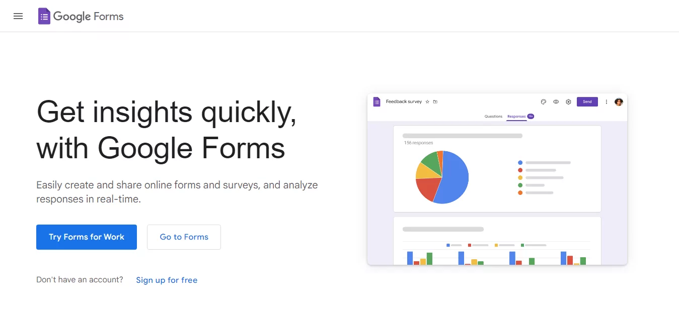Viewport: 679px width, 314px height.
Task: Click the bar chart response card
Action: pos(497,241)
